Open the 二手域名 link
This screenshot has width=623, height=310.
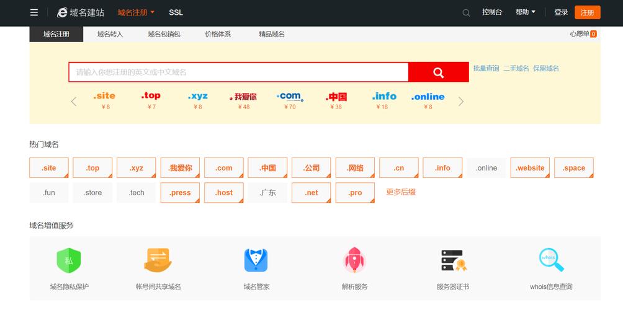tap(516, 68)
